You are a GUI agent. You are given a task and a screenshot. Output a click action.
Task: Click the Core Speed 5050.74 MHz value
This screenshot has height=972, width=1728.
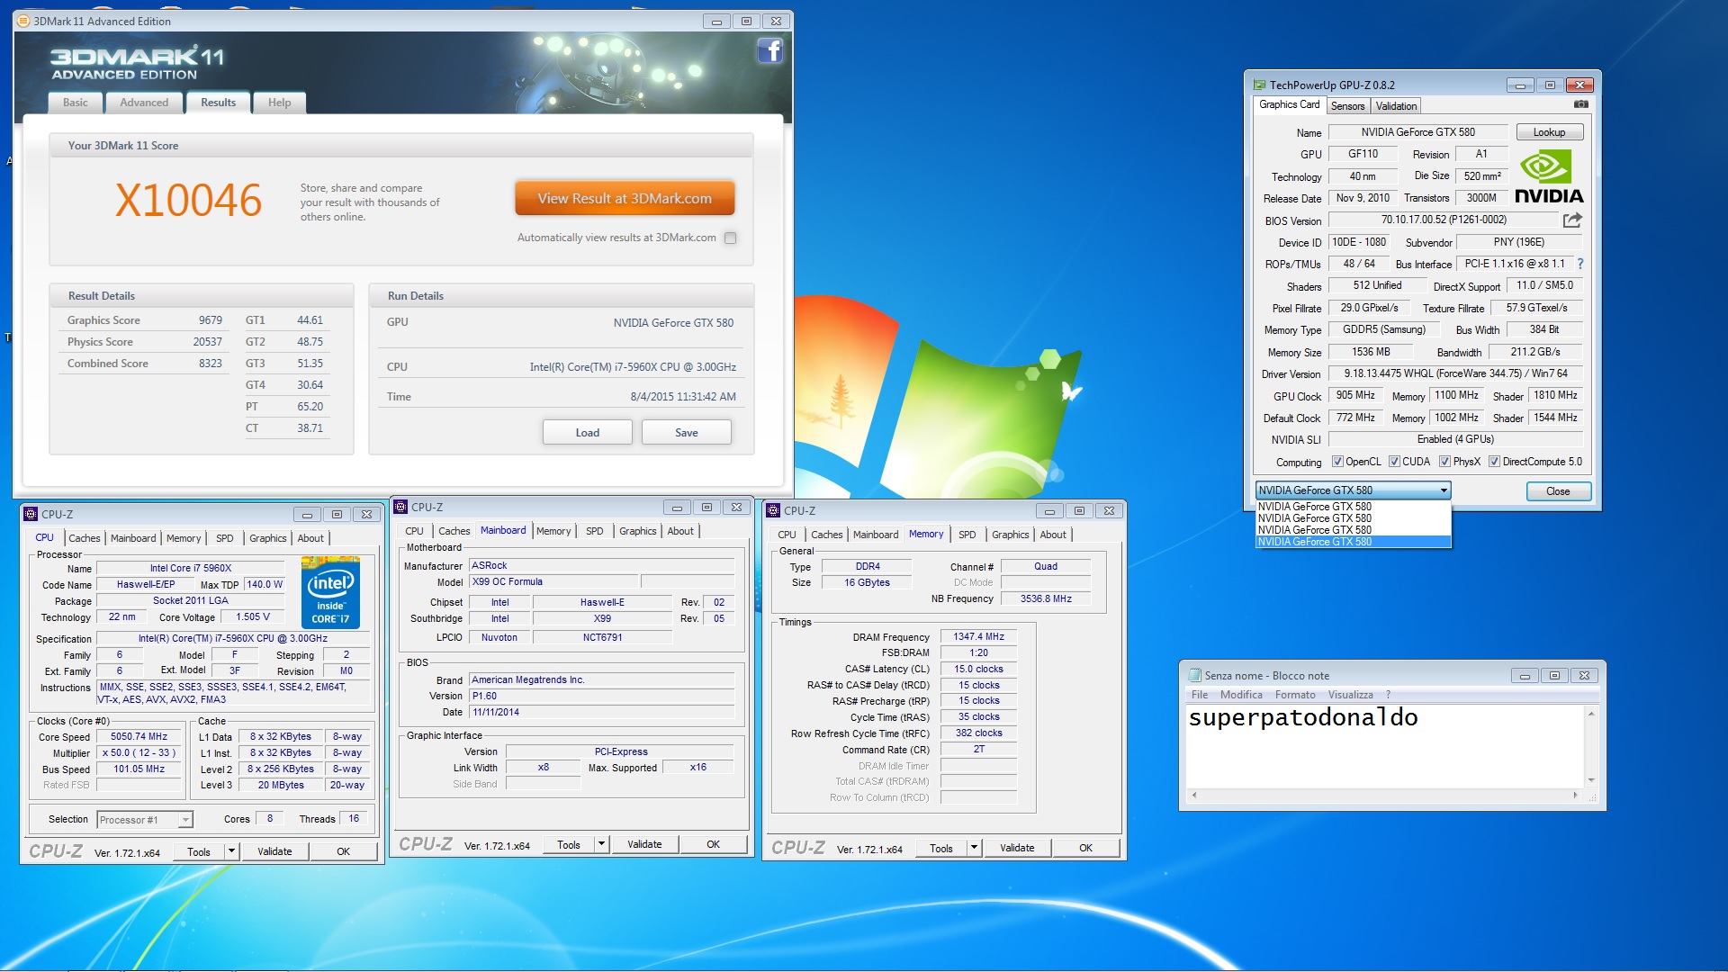tap(139, 737)
